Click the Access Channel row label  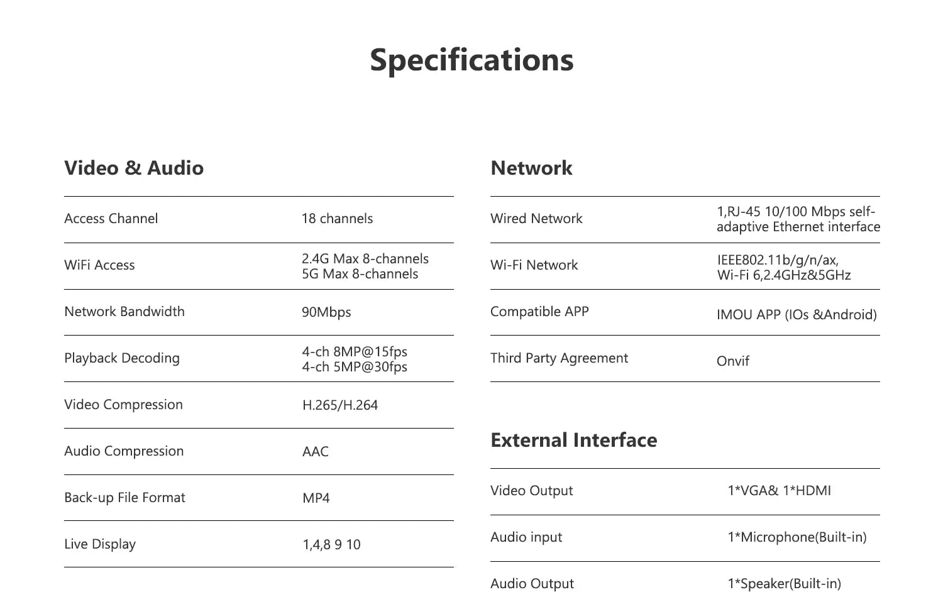pyautogui.click(x=111, y=219)
